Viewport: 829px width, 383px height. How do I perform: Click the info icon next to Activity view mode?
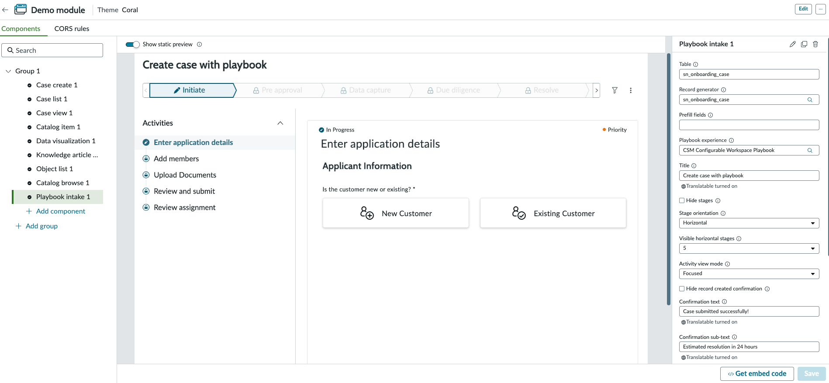(x=727, y=264)
